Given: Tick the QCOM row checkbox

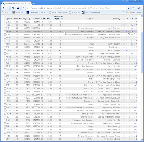Looking at the screenshot, I should tap(5, 69).
